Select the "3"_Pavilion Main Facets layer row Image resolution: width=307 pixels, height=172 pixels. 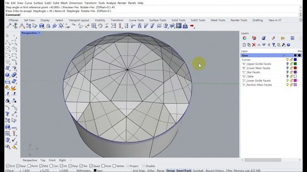tap(271, 85)
